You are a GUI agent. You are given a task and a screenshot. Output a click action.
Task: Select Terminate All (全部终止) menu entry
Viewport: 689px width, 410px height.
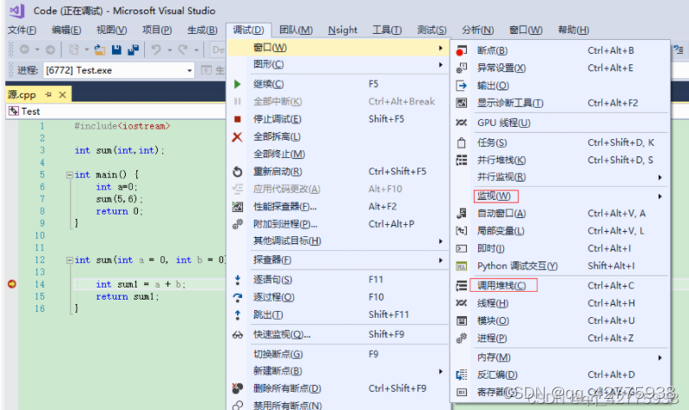[x=338, y=154]
